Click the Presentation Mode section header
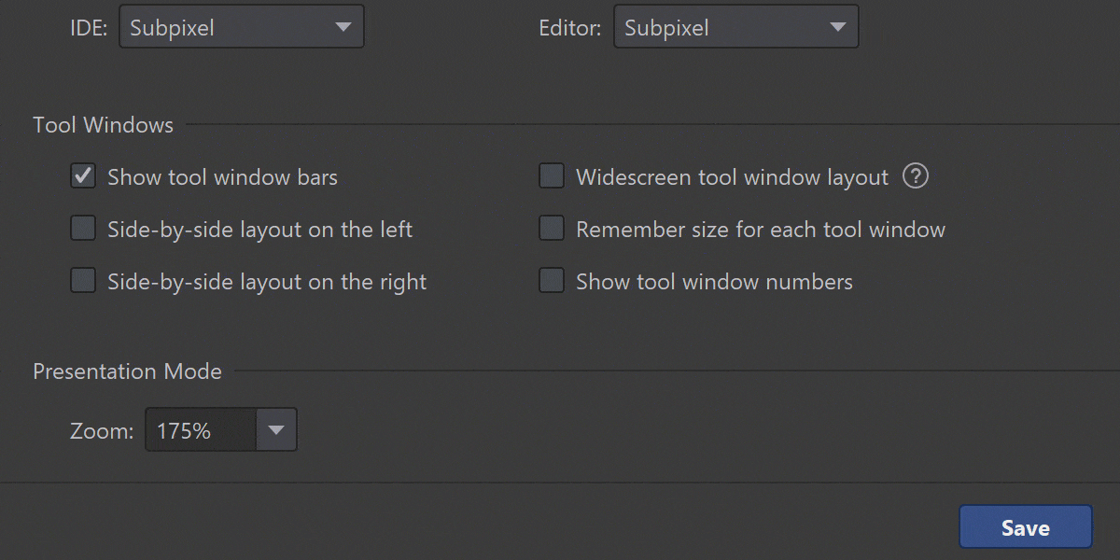 127,371
